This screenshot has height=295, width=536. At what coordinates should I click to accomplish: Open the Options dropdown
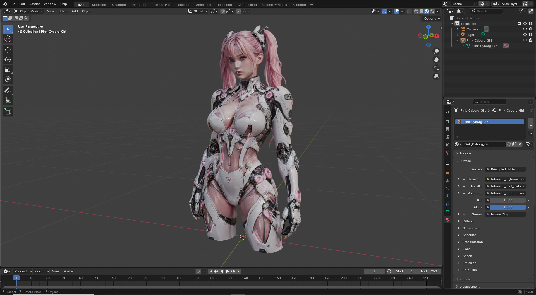[432, 18]
